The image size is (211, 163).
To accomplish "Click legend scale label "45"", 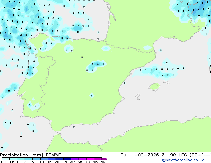I will [95, 162].
